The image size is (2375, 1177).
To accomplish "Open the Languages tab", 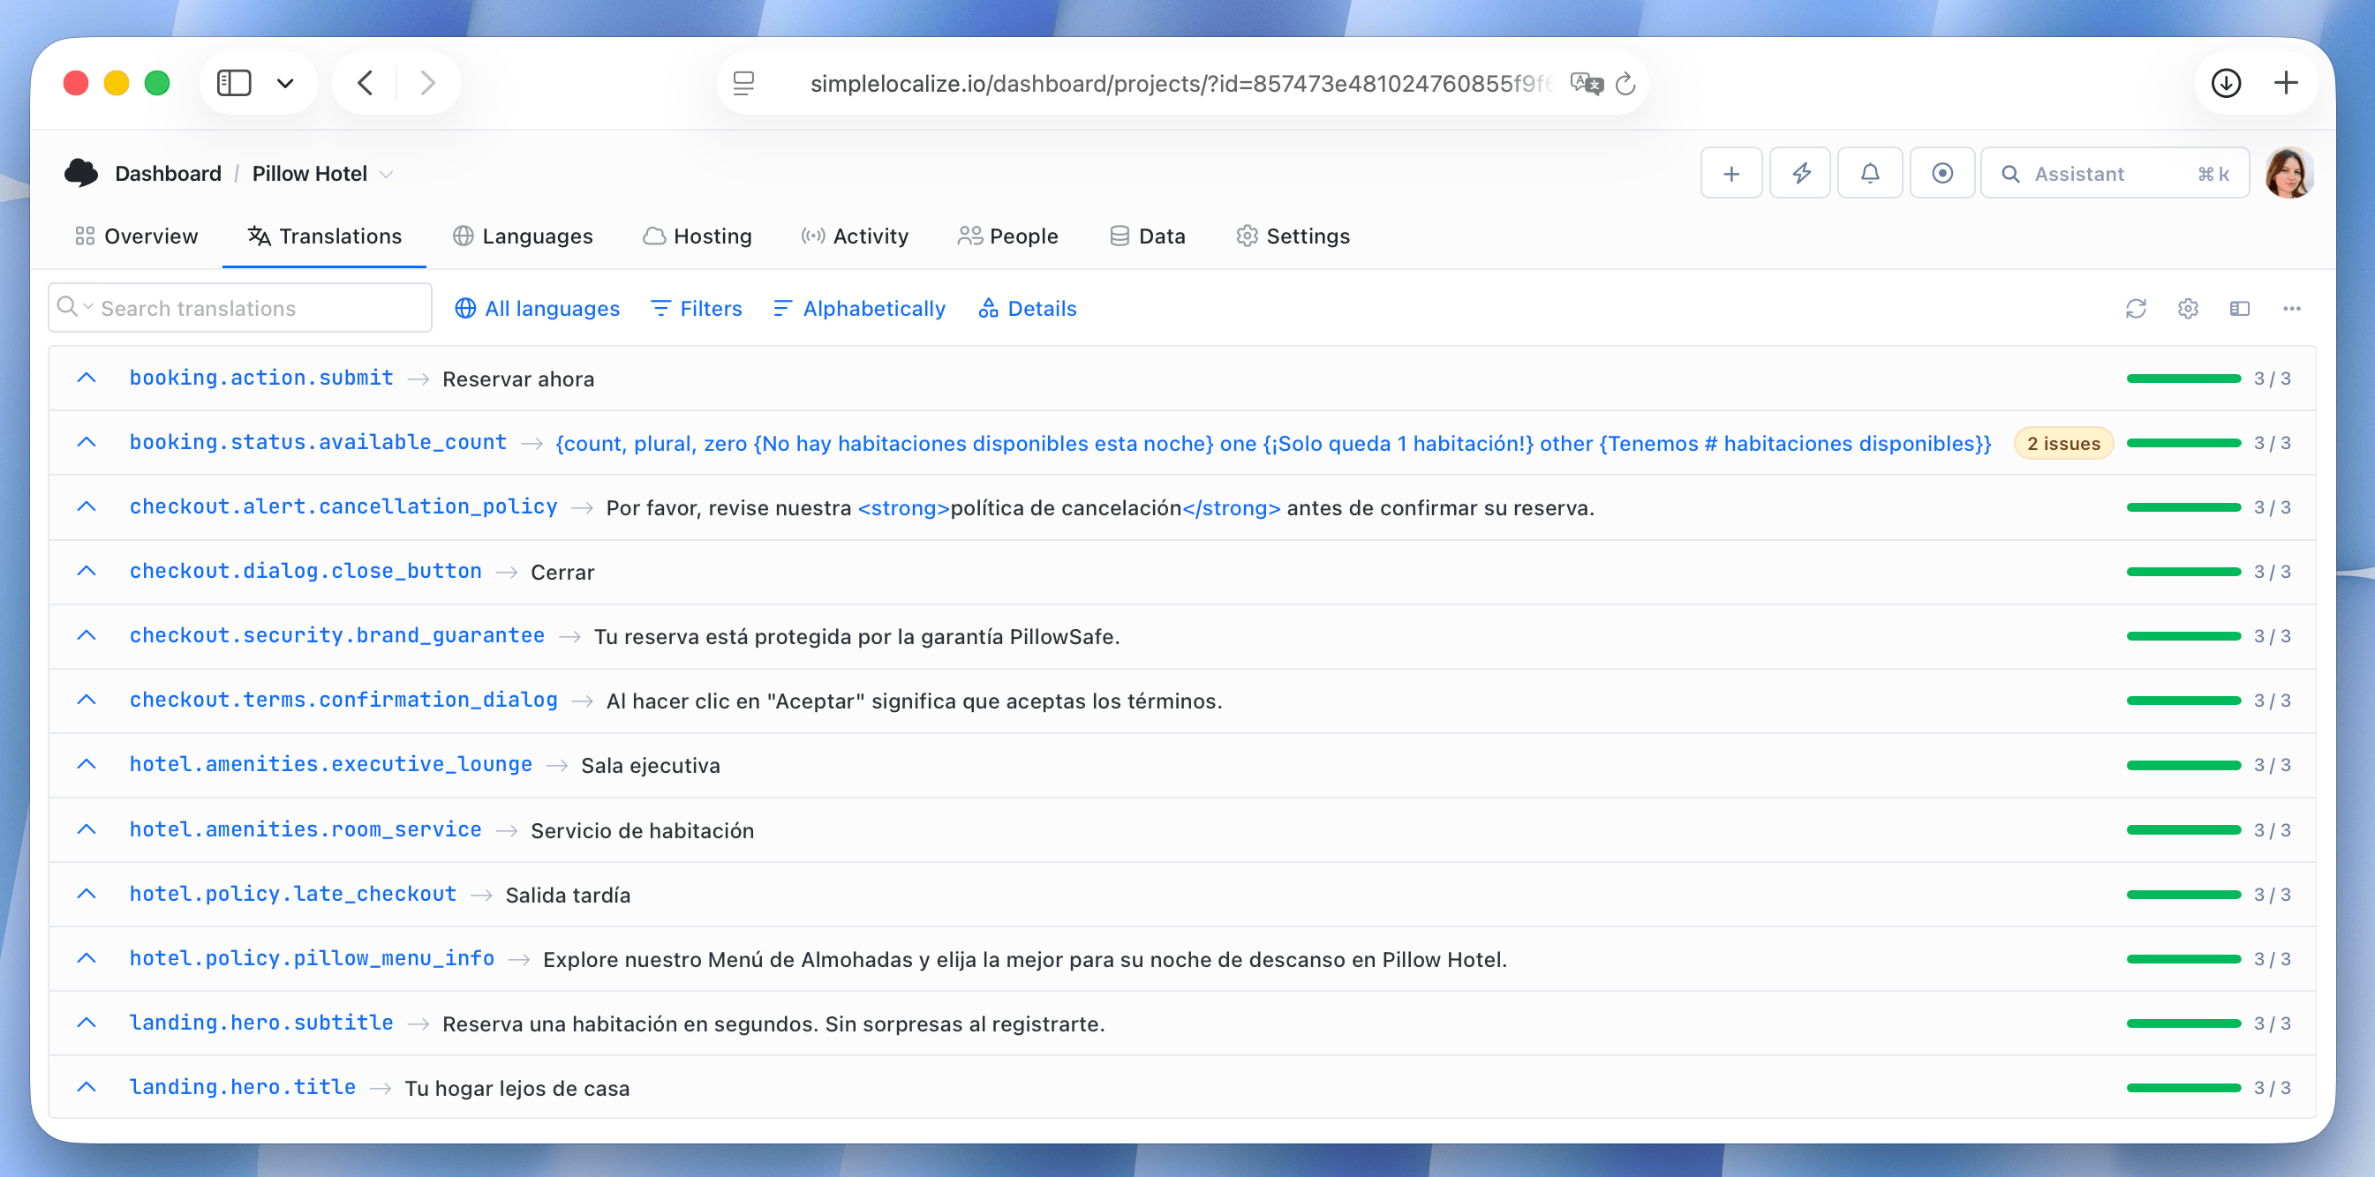I will tap(523, 236).
